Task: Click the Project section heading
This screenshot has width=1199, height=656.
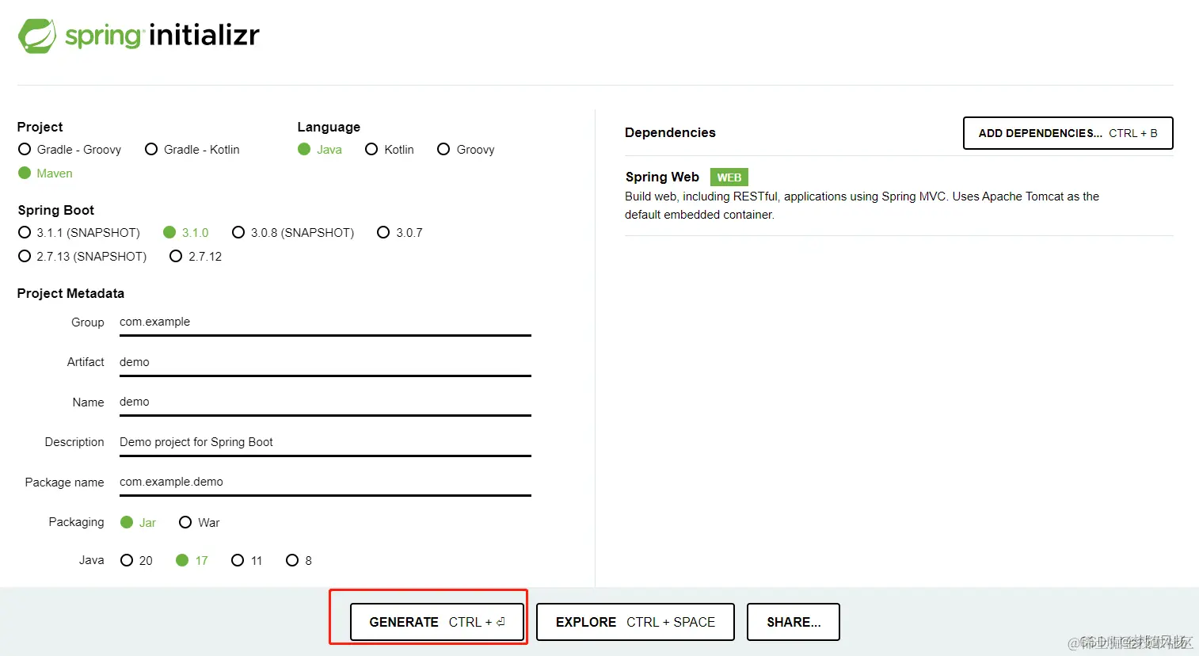Action: (40, 127)
